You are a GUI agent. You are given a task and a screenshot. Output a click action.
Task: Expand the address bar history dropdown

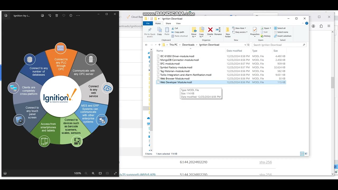coord(245,45)
